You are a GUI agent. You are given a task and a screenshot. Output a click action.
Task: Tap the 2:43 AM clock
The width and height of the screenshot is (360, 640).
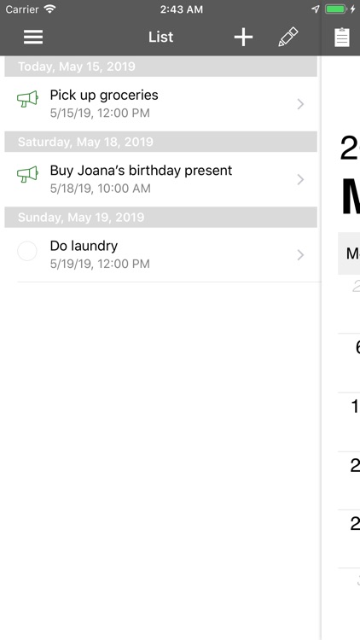pos(181,9)
